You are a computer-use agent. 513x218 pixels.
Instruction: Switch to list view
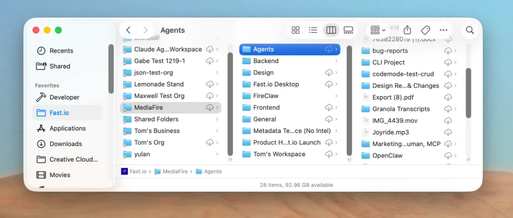[313, 30]
